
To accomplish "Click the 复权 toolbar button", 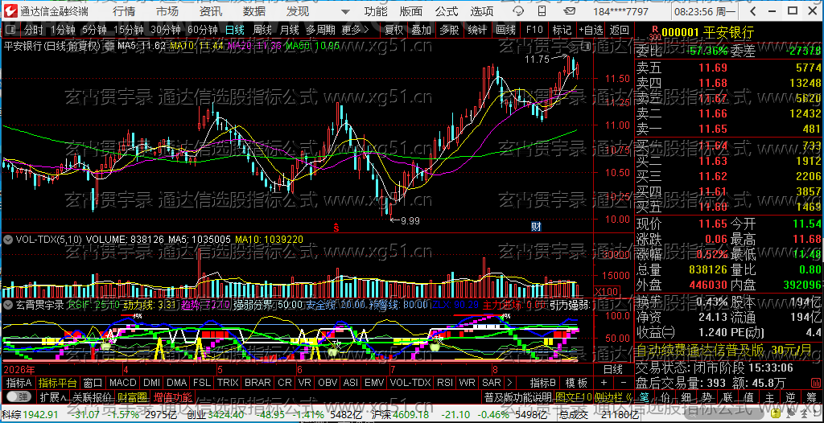I will click(393, 30).
